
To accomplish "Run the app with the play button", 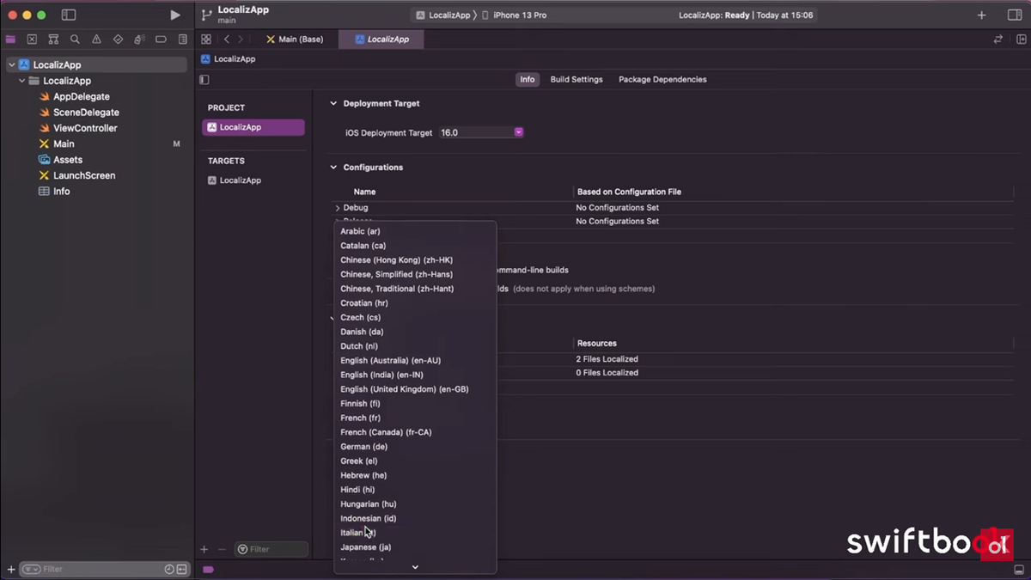I will (x=175, y=15).
